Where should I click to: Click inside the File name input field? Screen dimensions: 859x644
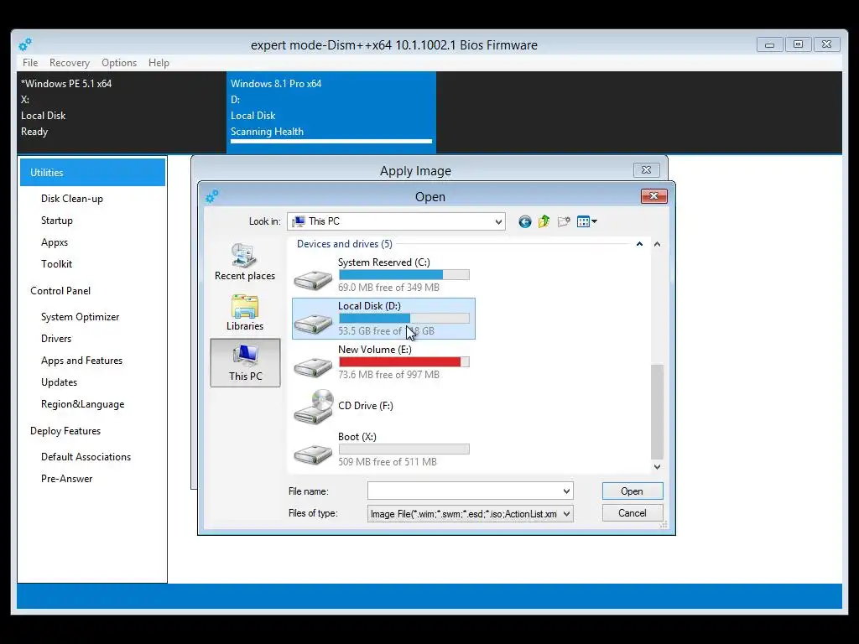(x=464, y=491)
